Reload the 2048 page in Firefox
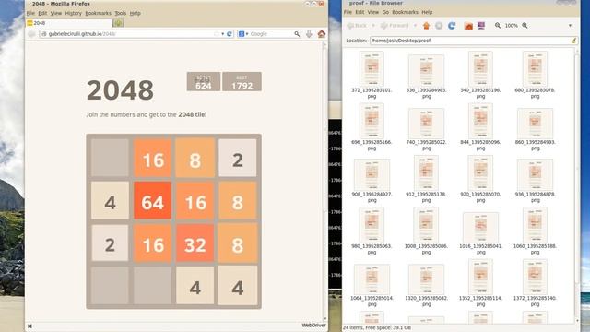Image resolution: width=590 pixels, height=332 pixels. pyautogui.click(x=230, y=34)
